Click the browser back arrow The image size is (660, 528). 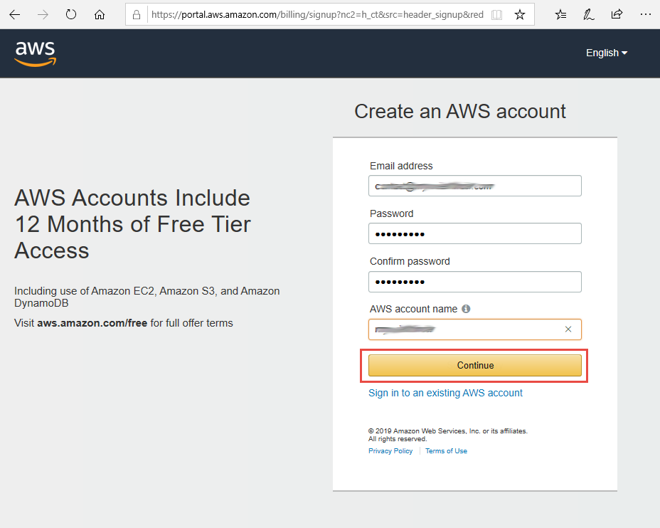pyautogui.click(x=15, y=15)
